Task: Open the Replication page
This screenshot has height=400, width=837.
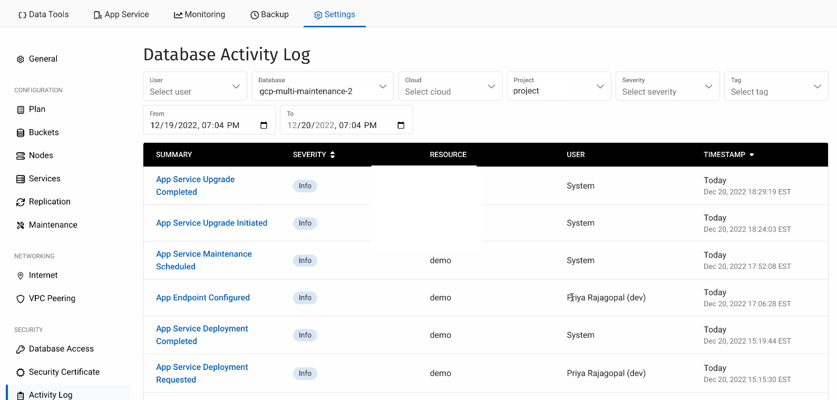Action: [x=50, y=202]
